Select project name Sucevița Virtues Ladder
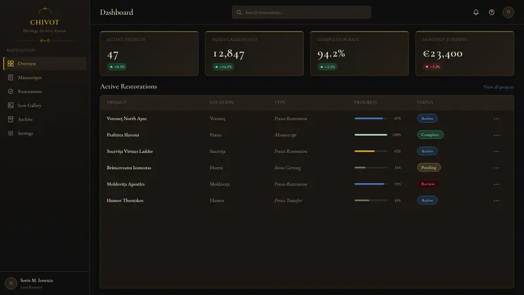This screenshot has height=295, width=524. click(130, 151)
